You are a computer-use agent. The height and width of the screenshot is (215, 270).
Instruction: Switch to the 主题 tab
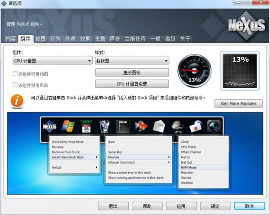click(x=100, y=39)
